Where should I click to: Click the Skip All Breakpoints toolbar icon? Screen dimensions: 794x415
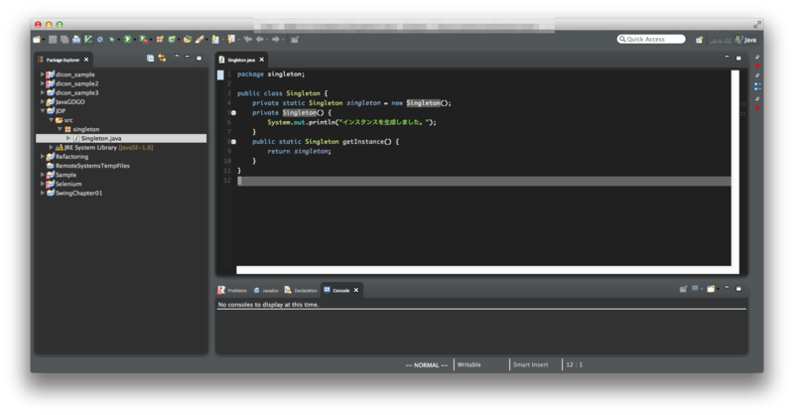tap(100, 39)
